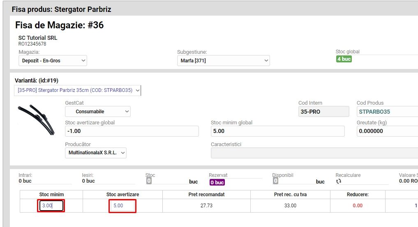This screenshot has height=227, width=418.
Task: Click the Cod Intern field
Action: pos(323,111)
